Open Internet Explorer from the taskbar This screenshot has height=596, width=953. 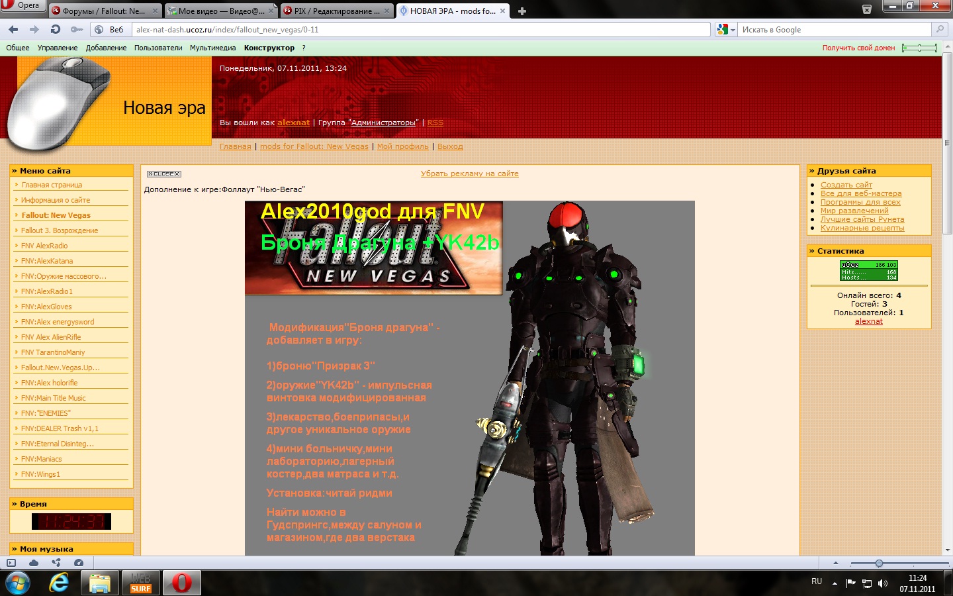point(59,583)
